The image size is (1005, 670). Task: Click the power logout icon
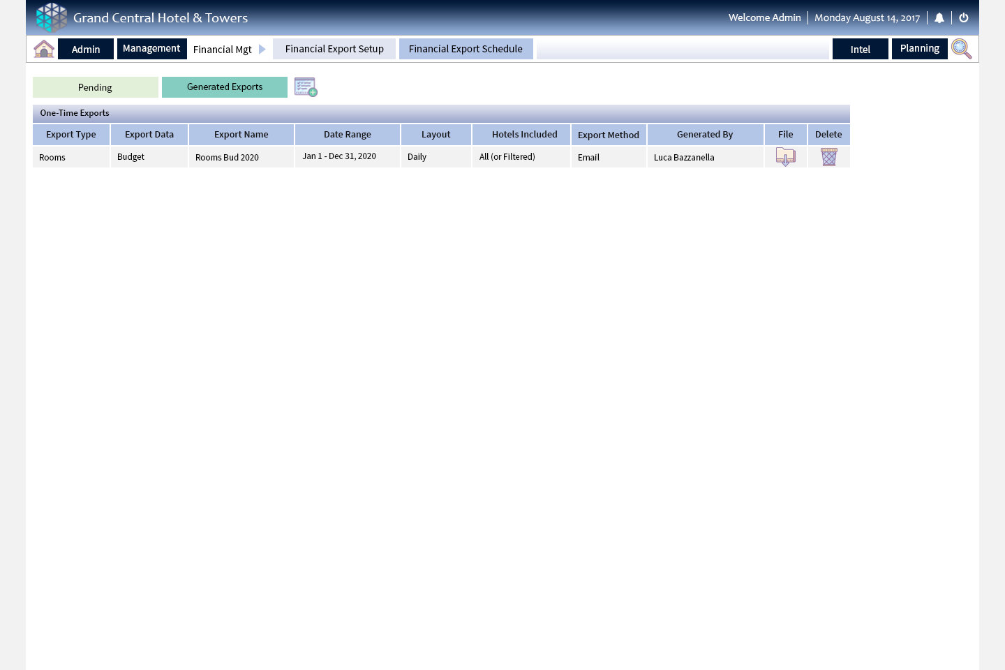[964, 18]
